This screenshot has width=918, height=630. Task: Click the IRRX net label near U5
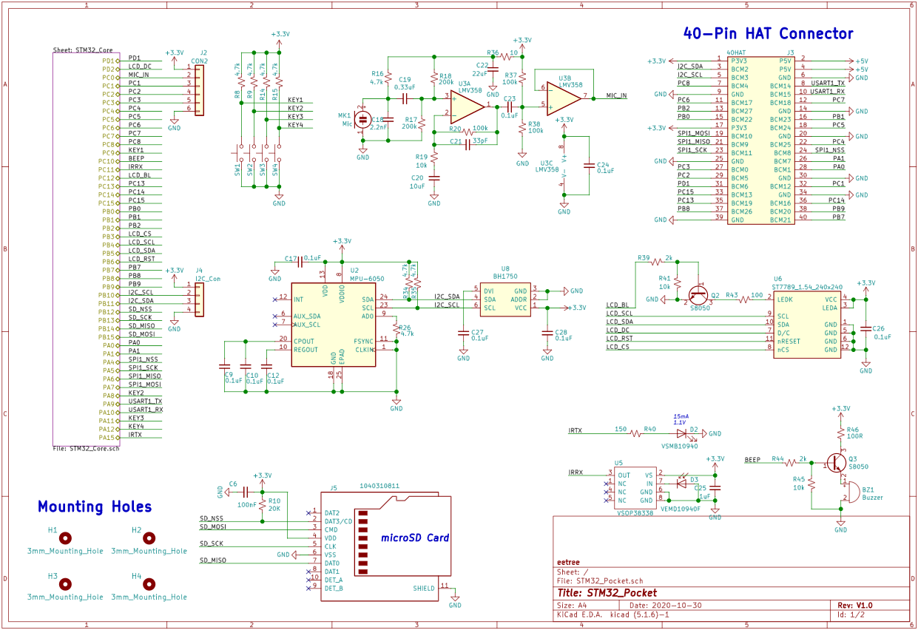click(x=576, y=472)
